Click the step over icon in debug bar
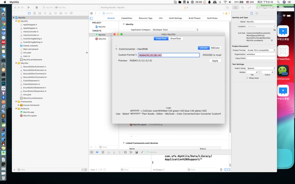The height and width of the screenshot is (184, 295). [x=108, y=152]
